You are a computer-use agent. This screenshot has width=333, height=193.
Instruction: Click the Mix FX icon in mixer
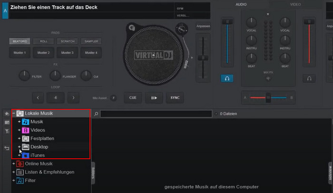268,78
